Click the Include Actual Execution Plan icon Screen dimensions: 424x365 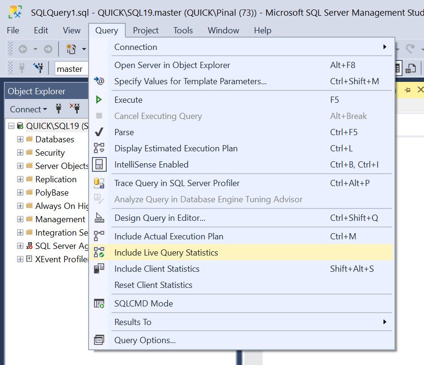coord(99,236)
